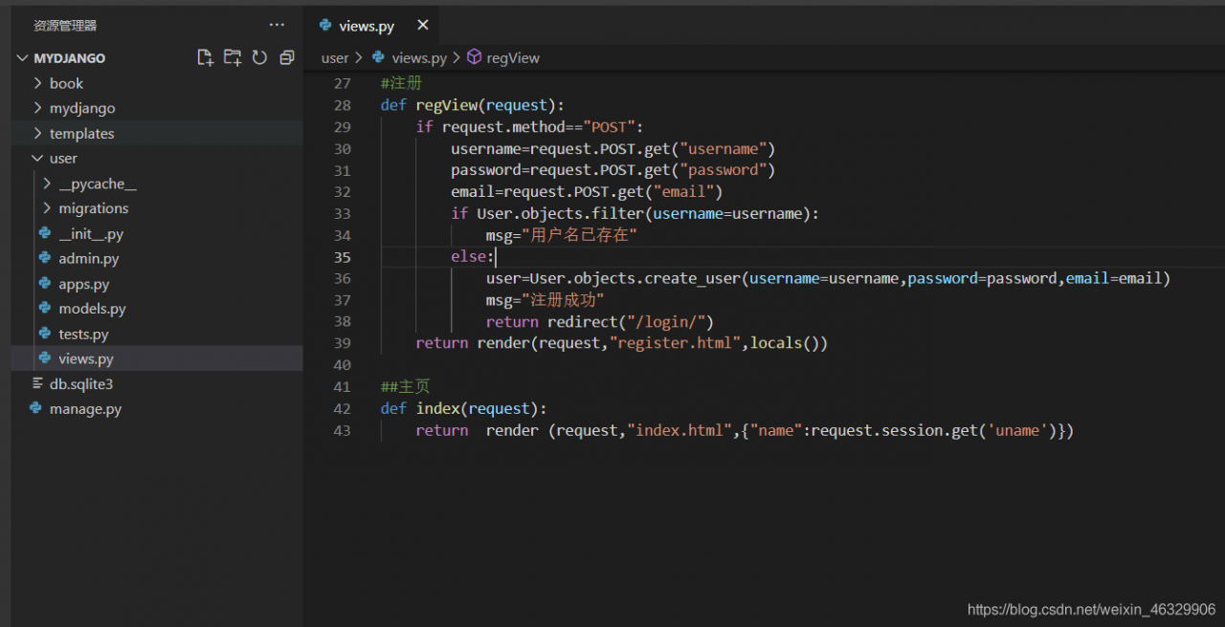
Task: Click the New File icon in explorer
Action: coord(205,57)
